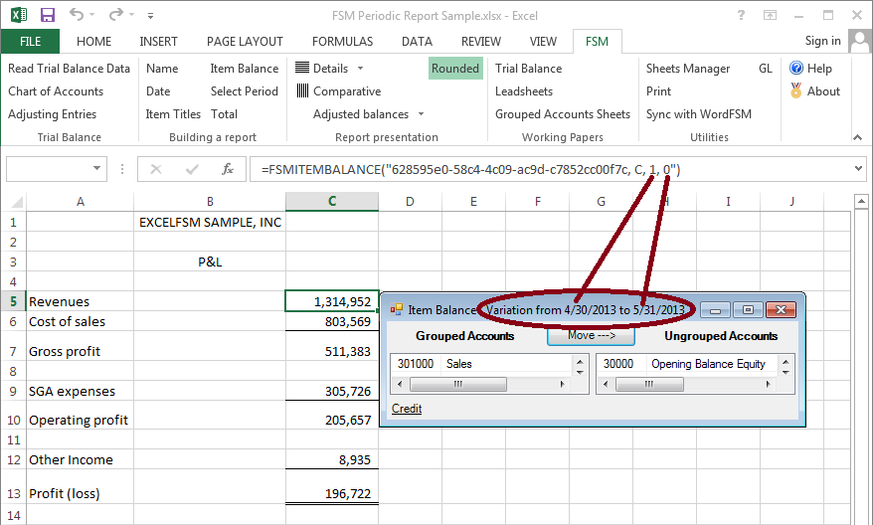Click the Comparative barcode icon

[x=302, y=91]
